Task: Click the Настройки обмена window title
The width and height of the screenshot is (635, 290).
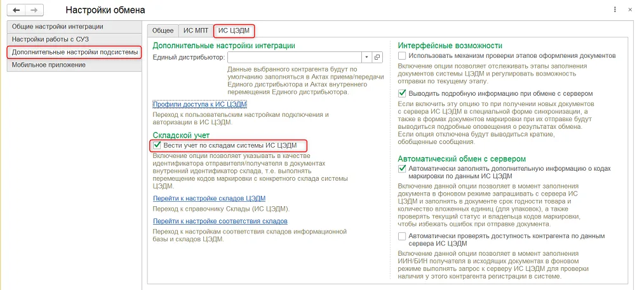Action: (105, 10)
